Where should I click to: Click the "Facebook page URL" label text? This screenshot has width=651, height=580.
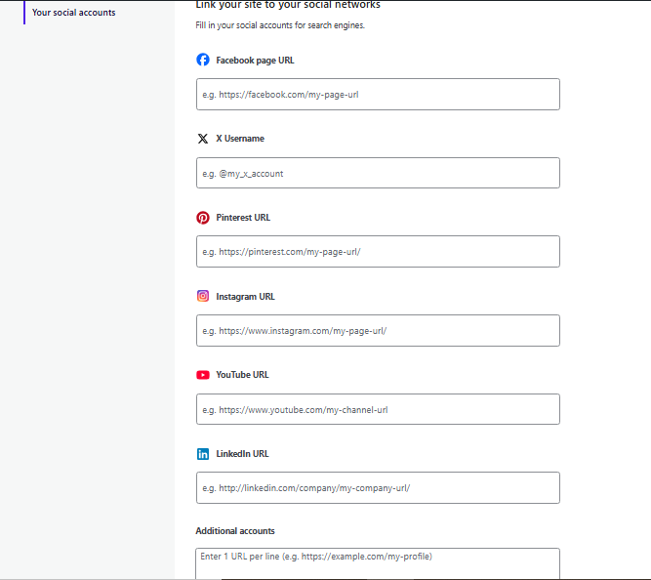255,61
